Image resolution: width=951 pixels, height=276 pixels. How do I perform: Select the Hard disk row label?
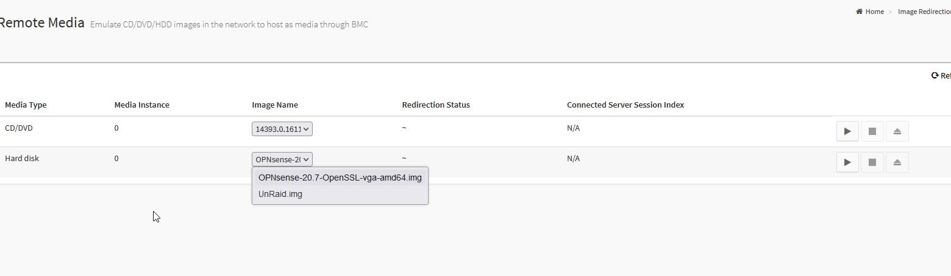tap(22, 158)
